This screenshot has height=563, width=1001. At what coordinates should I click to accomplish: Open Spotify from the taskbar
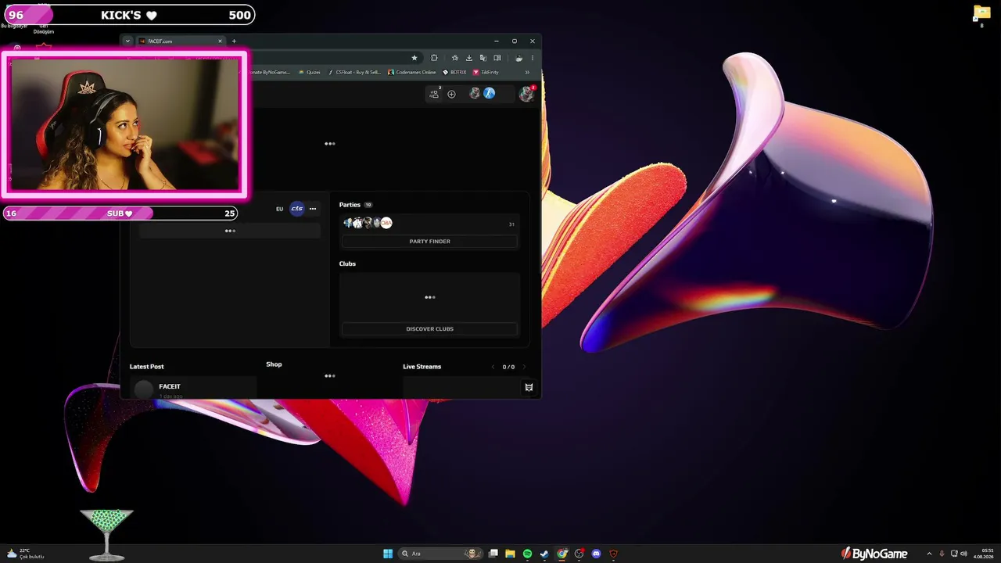527,554
